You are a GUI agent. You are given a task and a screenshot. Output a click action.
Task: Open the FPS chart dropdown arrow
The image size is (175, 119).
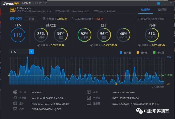[31, 52]
